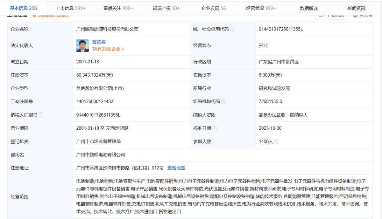Click 广州市市场监督管理局 value
Image resolution: width=382 pixels, height=219 pixels.
pyautogui.click(x=98, y=141)
